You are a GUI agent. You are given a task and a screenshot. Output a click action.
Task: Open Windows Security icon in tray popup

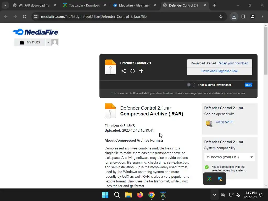coord(220,179)
